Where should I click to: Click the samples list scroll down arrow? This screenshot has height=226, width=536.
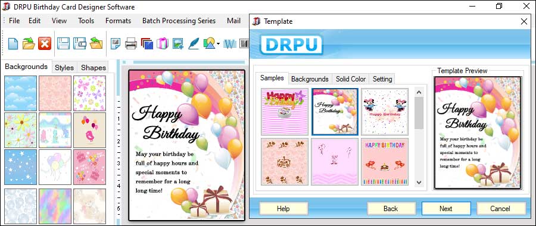pos(419,183)
